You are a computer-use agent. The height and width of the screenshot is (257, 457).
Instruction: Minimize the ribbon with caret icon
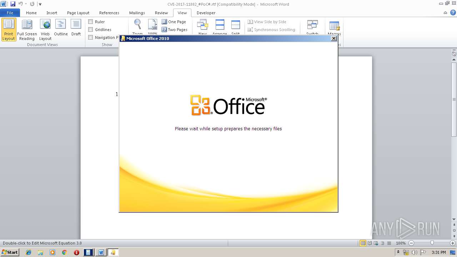coord(445,13)
